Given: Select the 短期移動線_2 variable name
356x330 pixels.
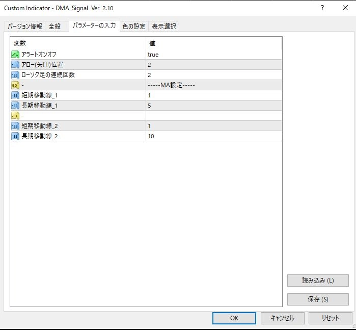Looking at the screenshot, I should click(40, 126).
